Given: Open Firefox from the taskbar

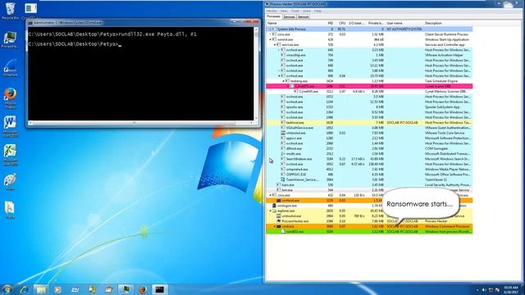Looking at the screenshot, I should 143,289.
